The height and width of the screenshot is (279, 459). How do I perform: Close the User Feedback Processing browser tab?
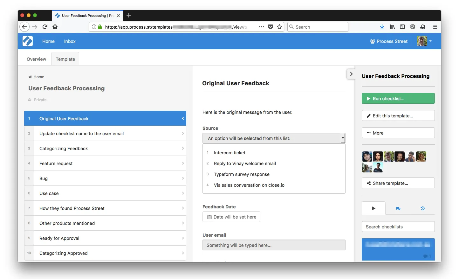[118, 16]
